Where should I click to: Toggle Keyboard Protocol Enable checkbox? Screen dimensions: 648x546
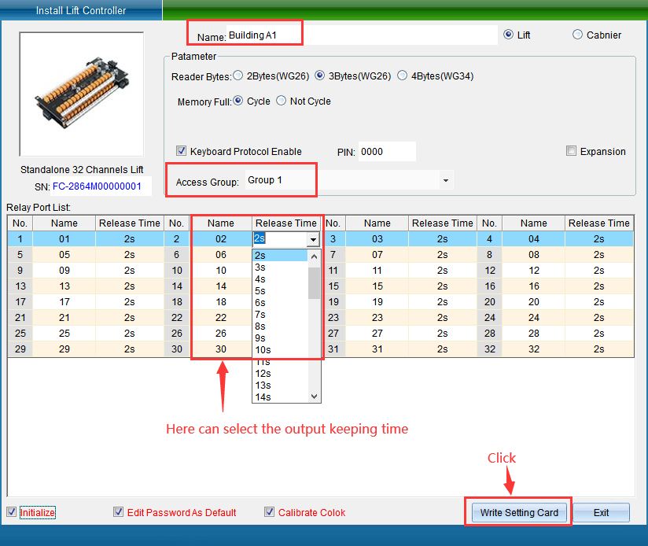181,151
